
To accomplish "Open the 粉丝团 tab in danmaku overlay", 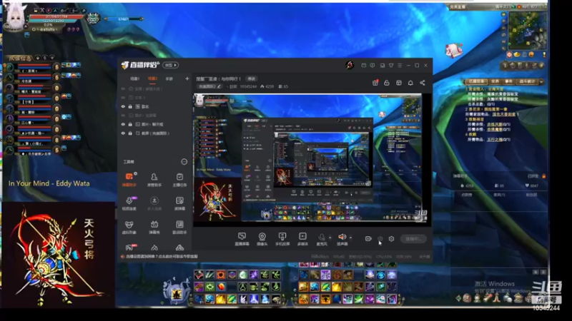I will pyautogui.click(x=531, y=195).
